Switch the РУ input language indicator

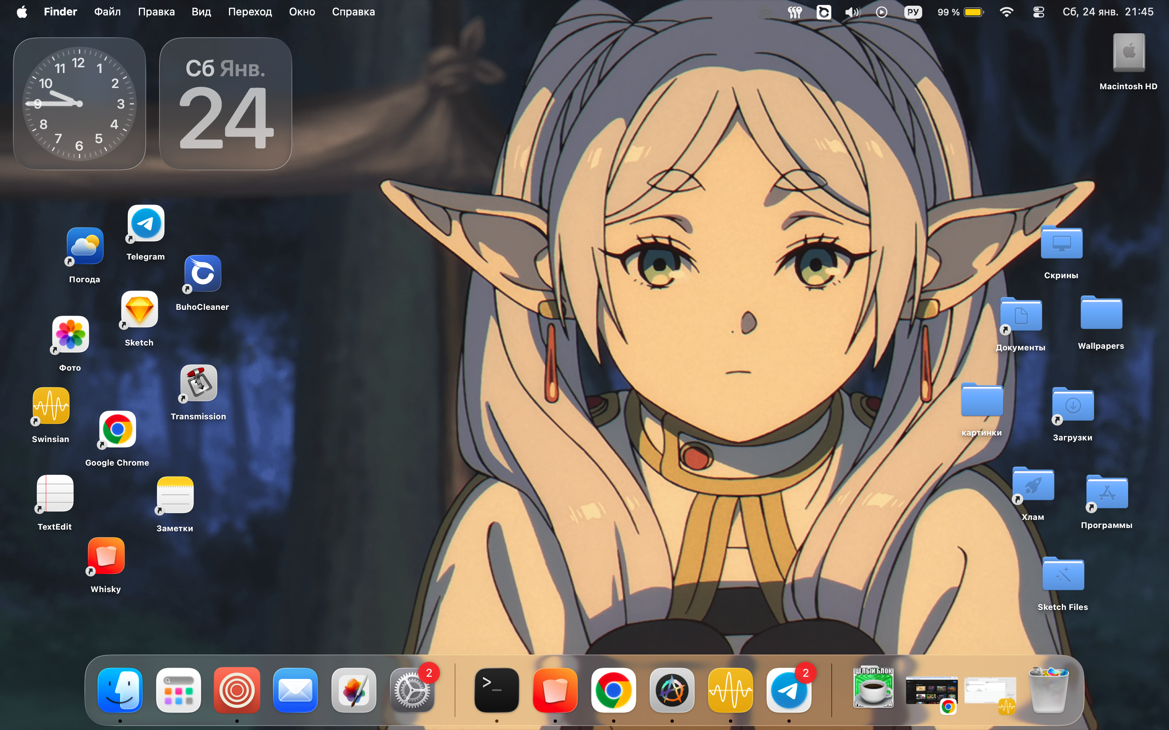[912, 12]
